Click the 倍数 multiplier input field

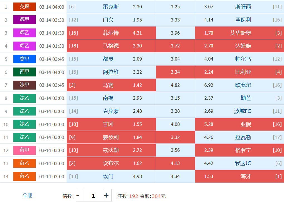pyautogui.click(x=93, y=196)
